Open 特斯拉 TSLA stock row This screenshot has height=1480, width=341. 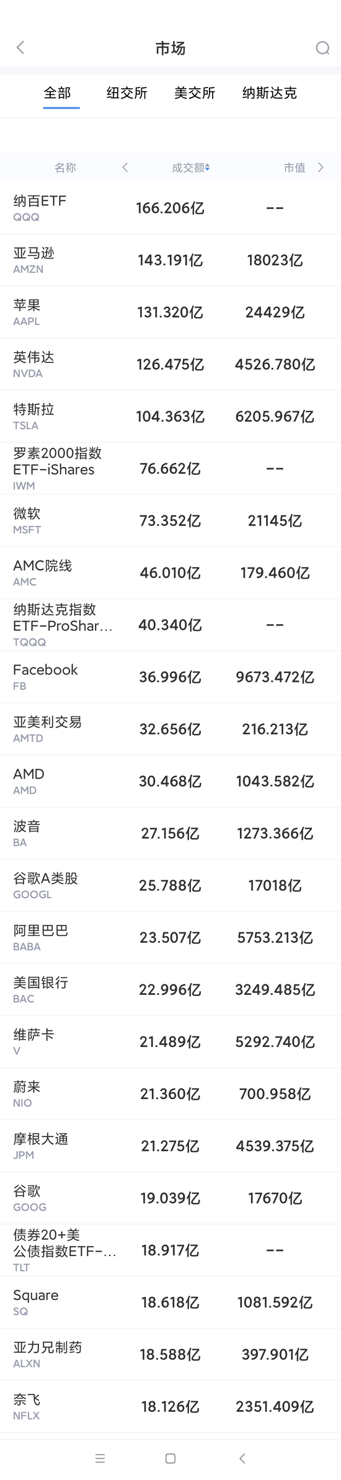point(170,416)
